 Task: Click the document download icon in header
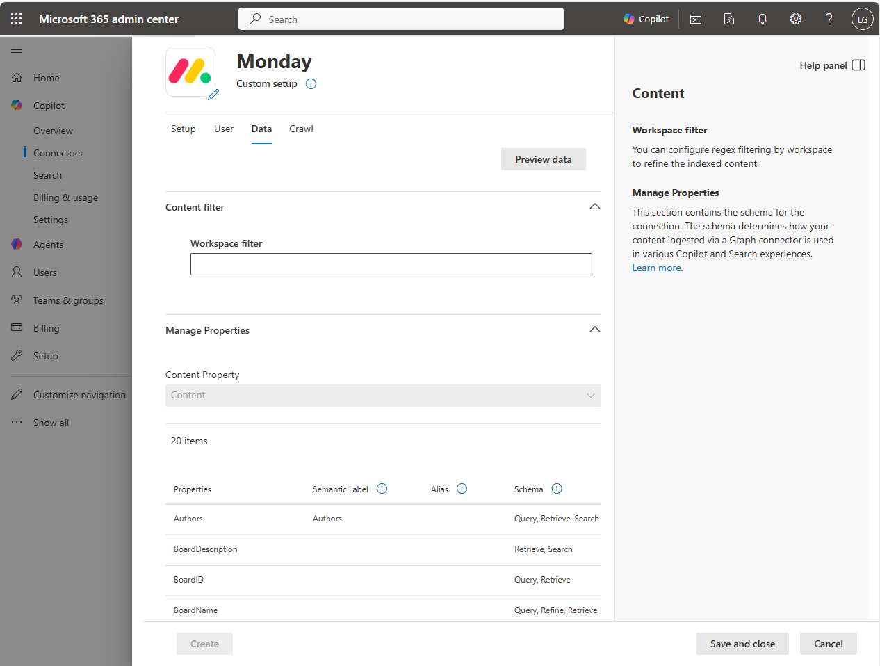[729, 19]
